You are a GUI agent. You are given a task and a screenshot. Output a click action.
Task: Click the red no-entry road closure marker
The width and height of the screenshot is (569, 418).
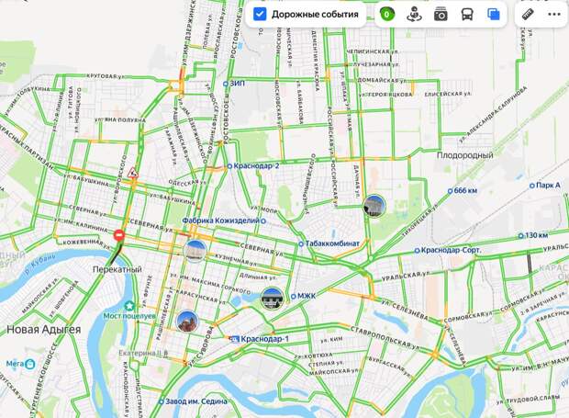119,235
